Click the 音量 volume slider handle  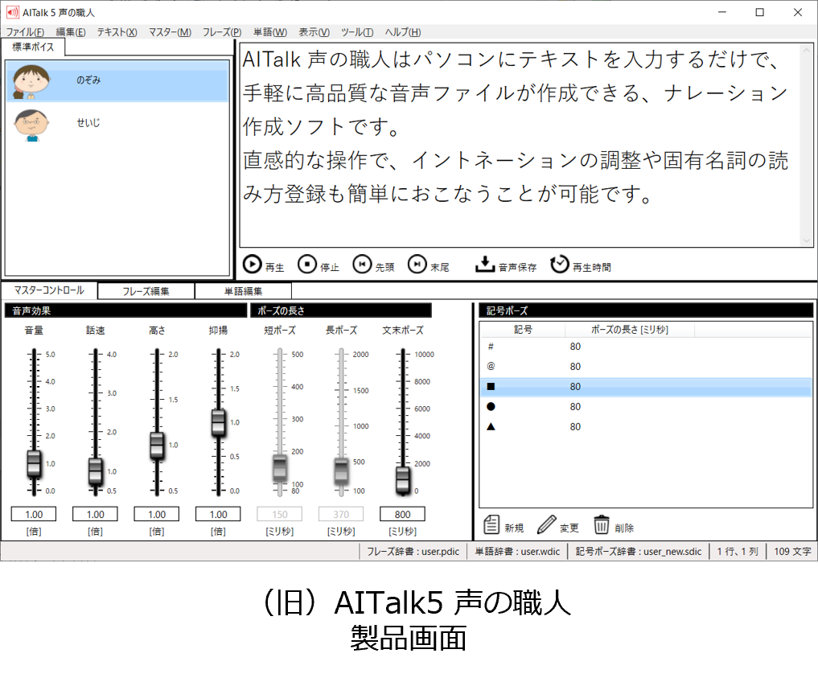coord(34,463)
